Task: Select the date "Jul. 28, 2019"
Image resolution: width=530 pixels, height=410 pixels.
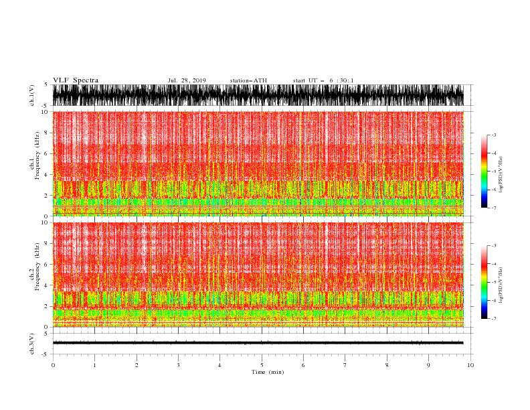Action: tap(187, 80)
